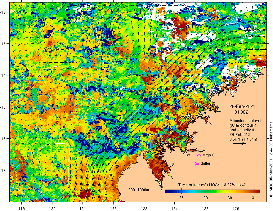This screenshot has width=273, height=211.
Task: Click the longitude label 126
Action: tap(236, 209)
